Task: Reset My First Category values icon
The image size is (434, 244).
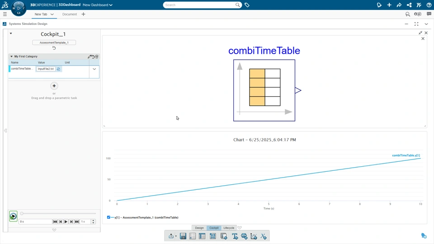Action: (93, 56)
